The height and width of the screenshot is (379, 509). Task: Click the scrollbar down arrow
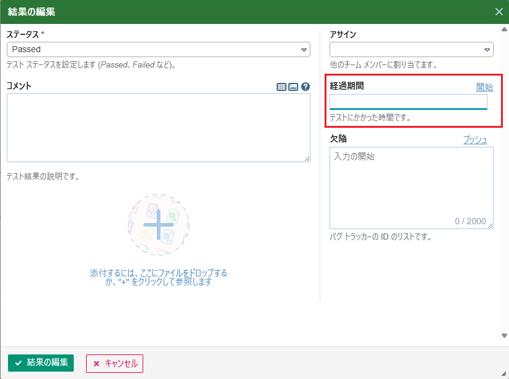click(x=504, y=335)
